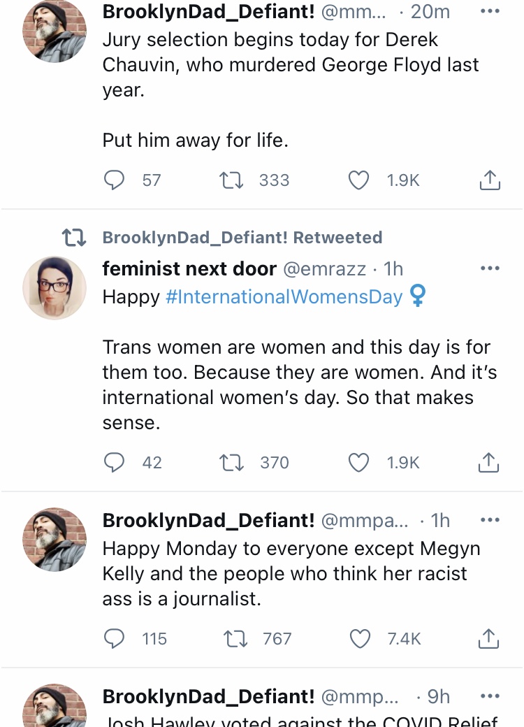Open feminist next door's profile picture

pyautogui.click(x=54, y=288)
